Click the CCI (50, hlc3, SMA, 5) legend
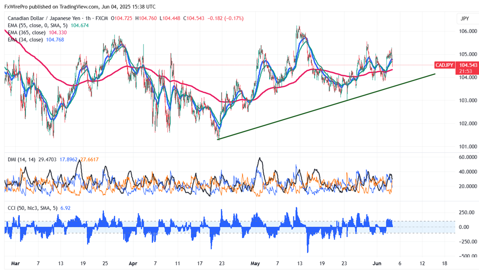The image size is (479, 271). [x=33, y=208]
